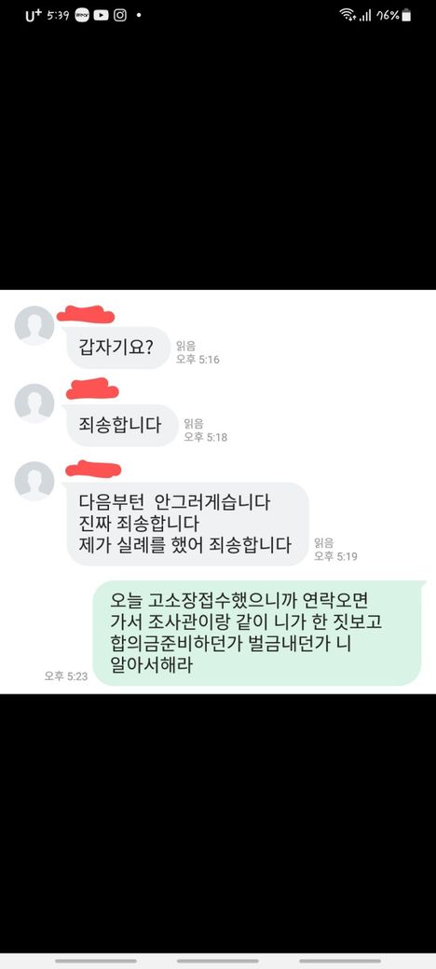436x969 pixels.
Task: Select the 갑자기요? message bubble
Action: pos(118,348)
